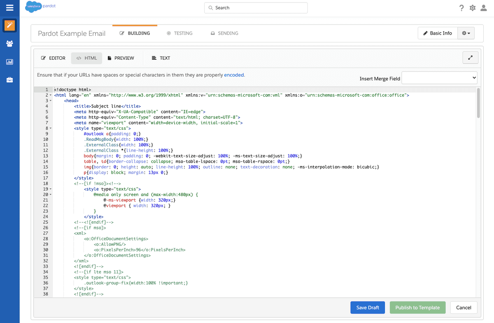This screenshot has height=323, width=494.
Task: Open the Insert Merge Field dropdown
Action: tap(439, 77)
